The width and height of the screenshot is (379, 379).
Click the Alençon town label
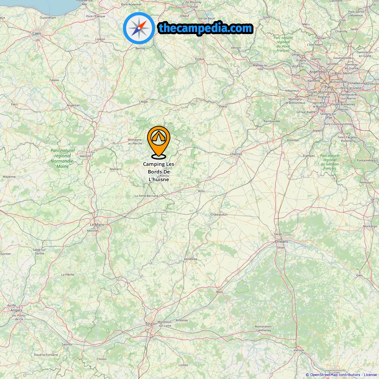click(x=86, y=156)
